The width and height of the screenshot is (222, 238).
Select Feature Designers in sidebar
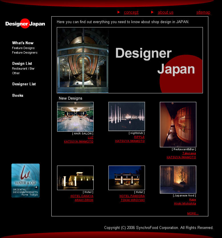(x=25, y=53)
